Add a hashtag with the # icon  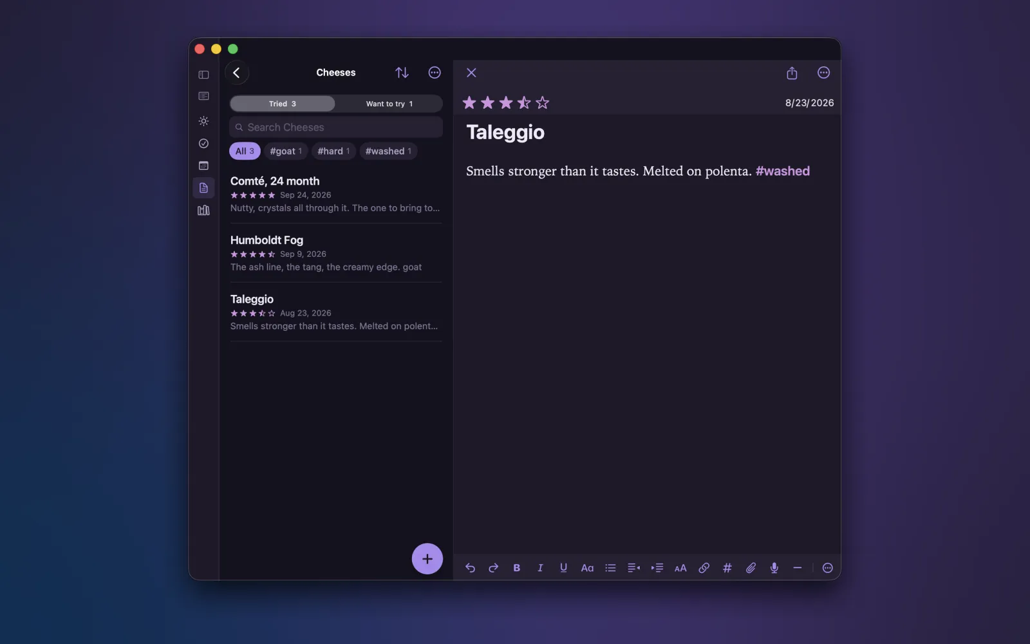[x=727, y=568]
